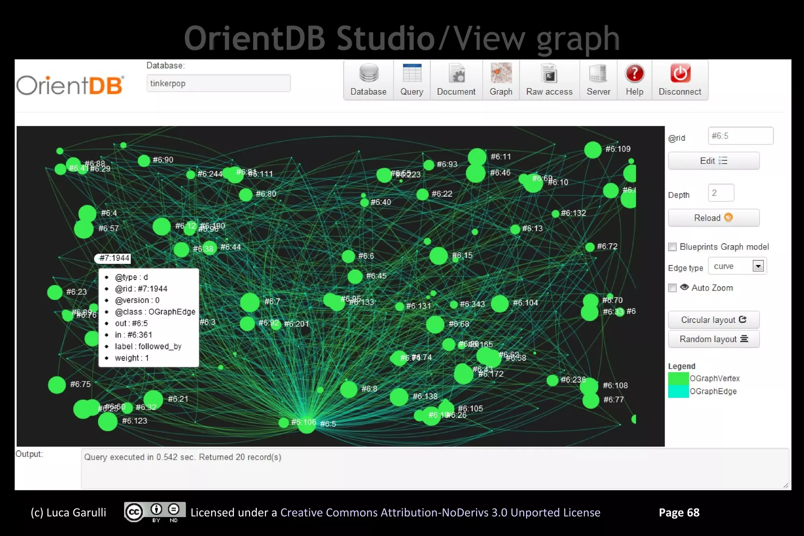Click the Output text area
This screenshot has width=804, height=536.
pos(435,469)
